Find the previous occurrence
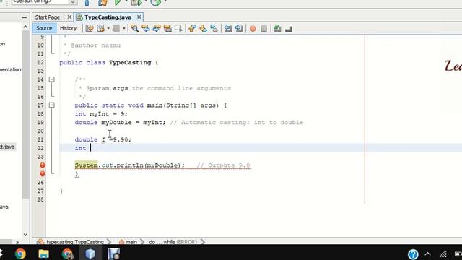This screenshot has height=260, width=462. [146, 28]
